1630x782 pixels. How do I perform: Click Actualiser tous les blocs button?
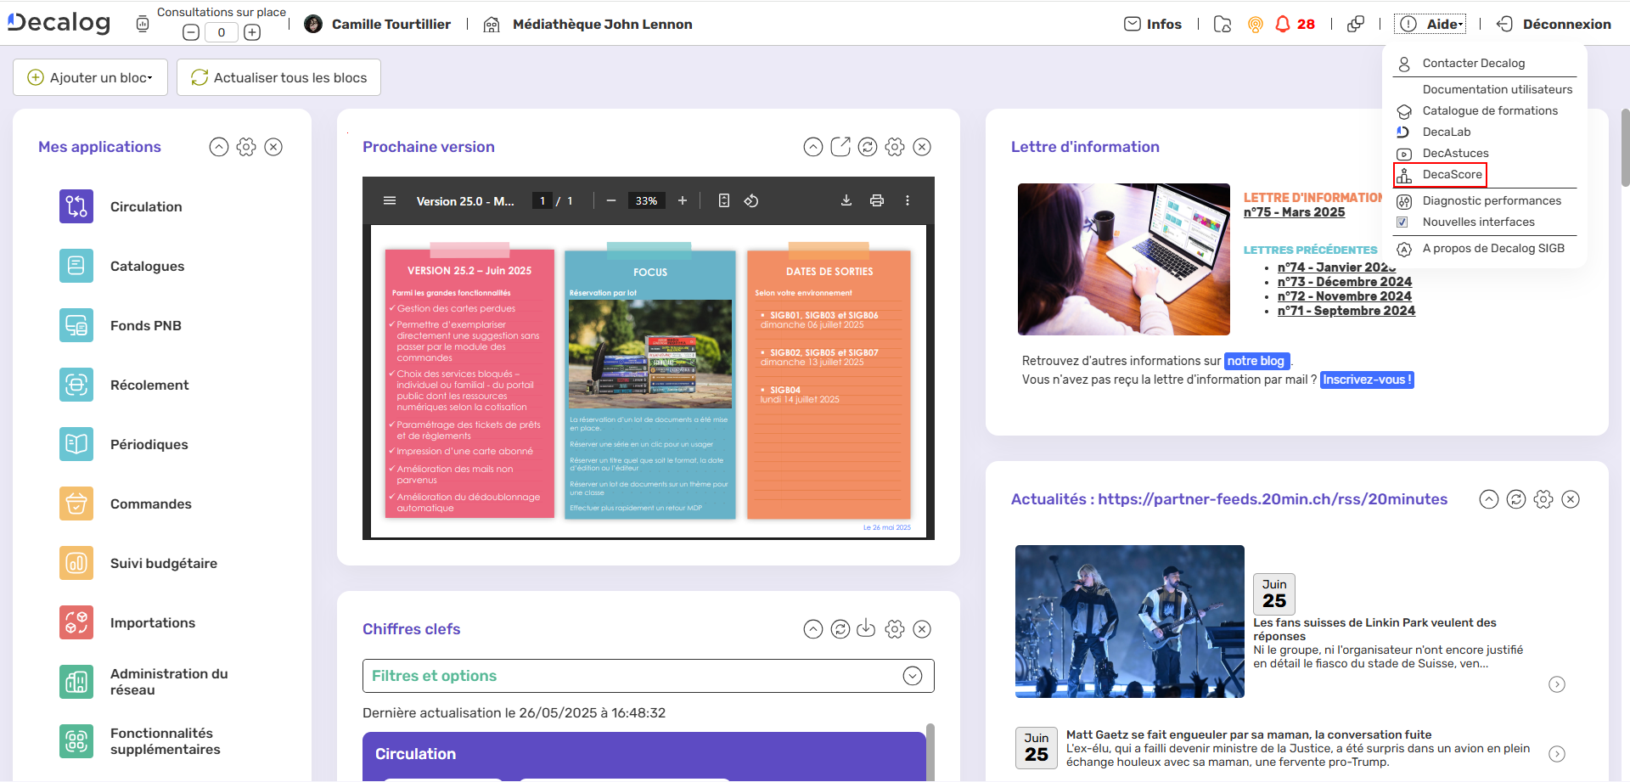point(279,77)
